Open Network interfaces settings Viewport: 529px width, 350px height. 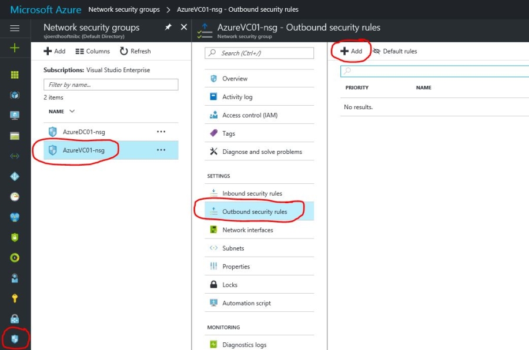click(x=259, y=230)
